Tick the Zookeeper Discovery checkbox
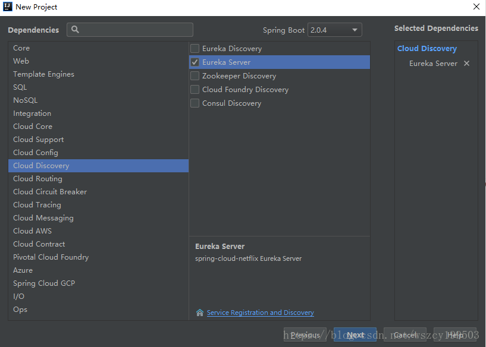 pyautogui.click(x=195, y=76)
